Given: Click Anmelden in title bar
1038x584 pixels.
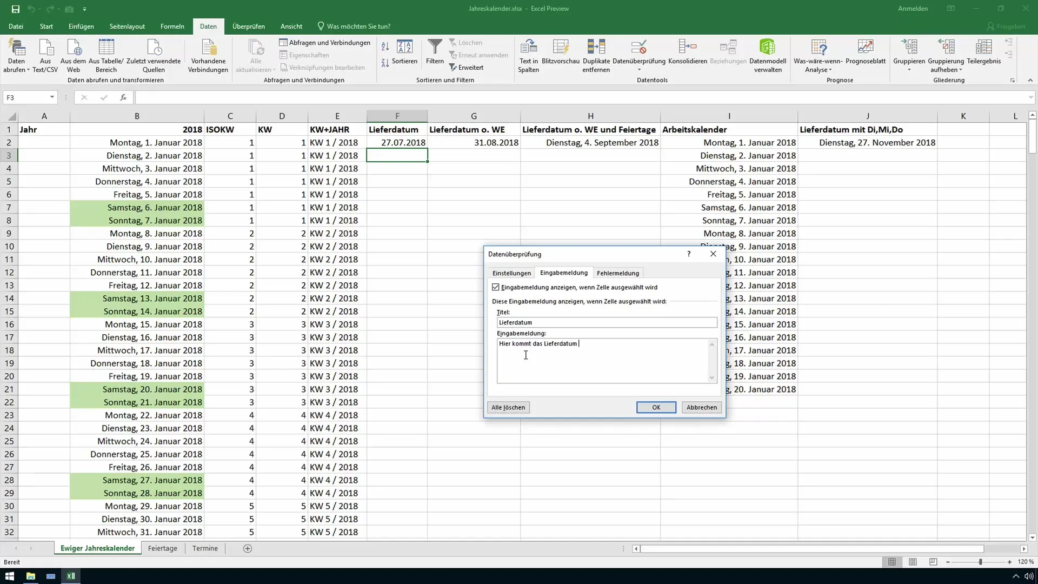Looking at the screenshot, I should click(913, 9).
